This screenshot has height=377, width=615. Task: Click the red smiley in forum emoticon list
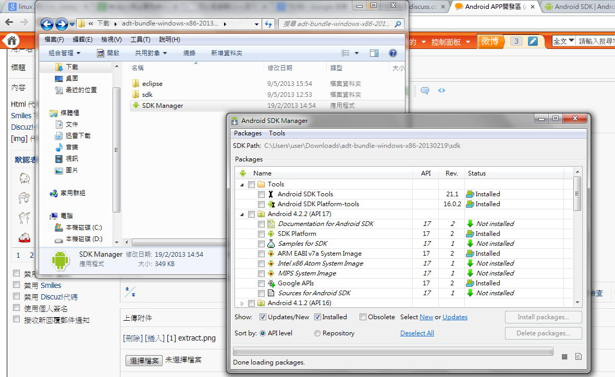click(x=24, y=237)
